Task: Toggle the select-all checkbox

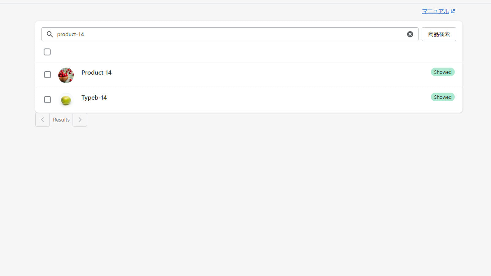Action: point(47,52)
